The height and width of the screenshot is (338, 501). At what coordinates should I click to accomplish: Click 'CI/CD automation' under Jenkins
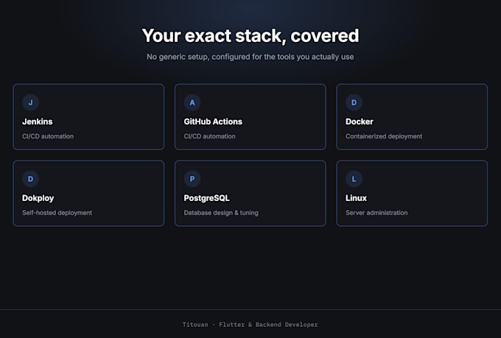click(x=48, y=136)
